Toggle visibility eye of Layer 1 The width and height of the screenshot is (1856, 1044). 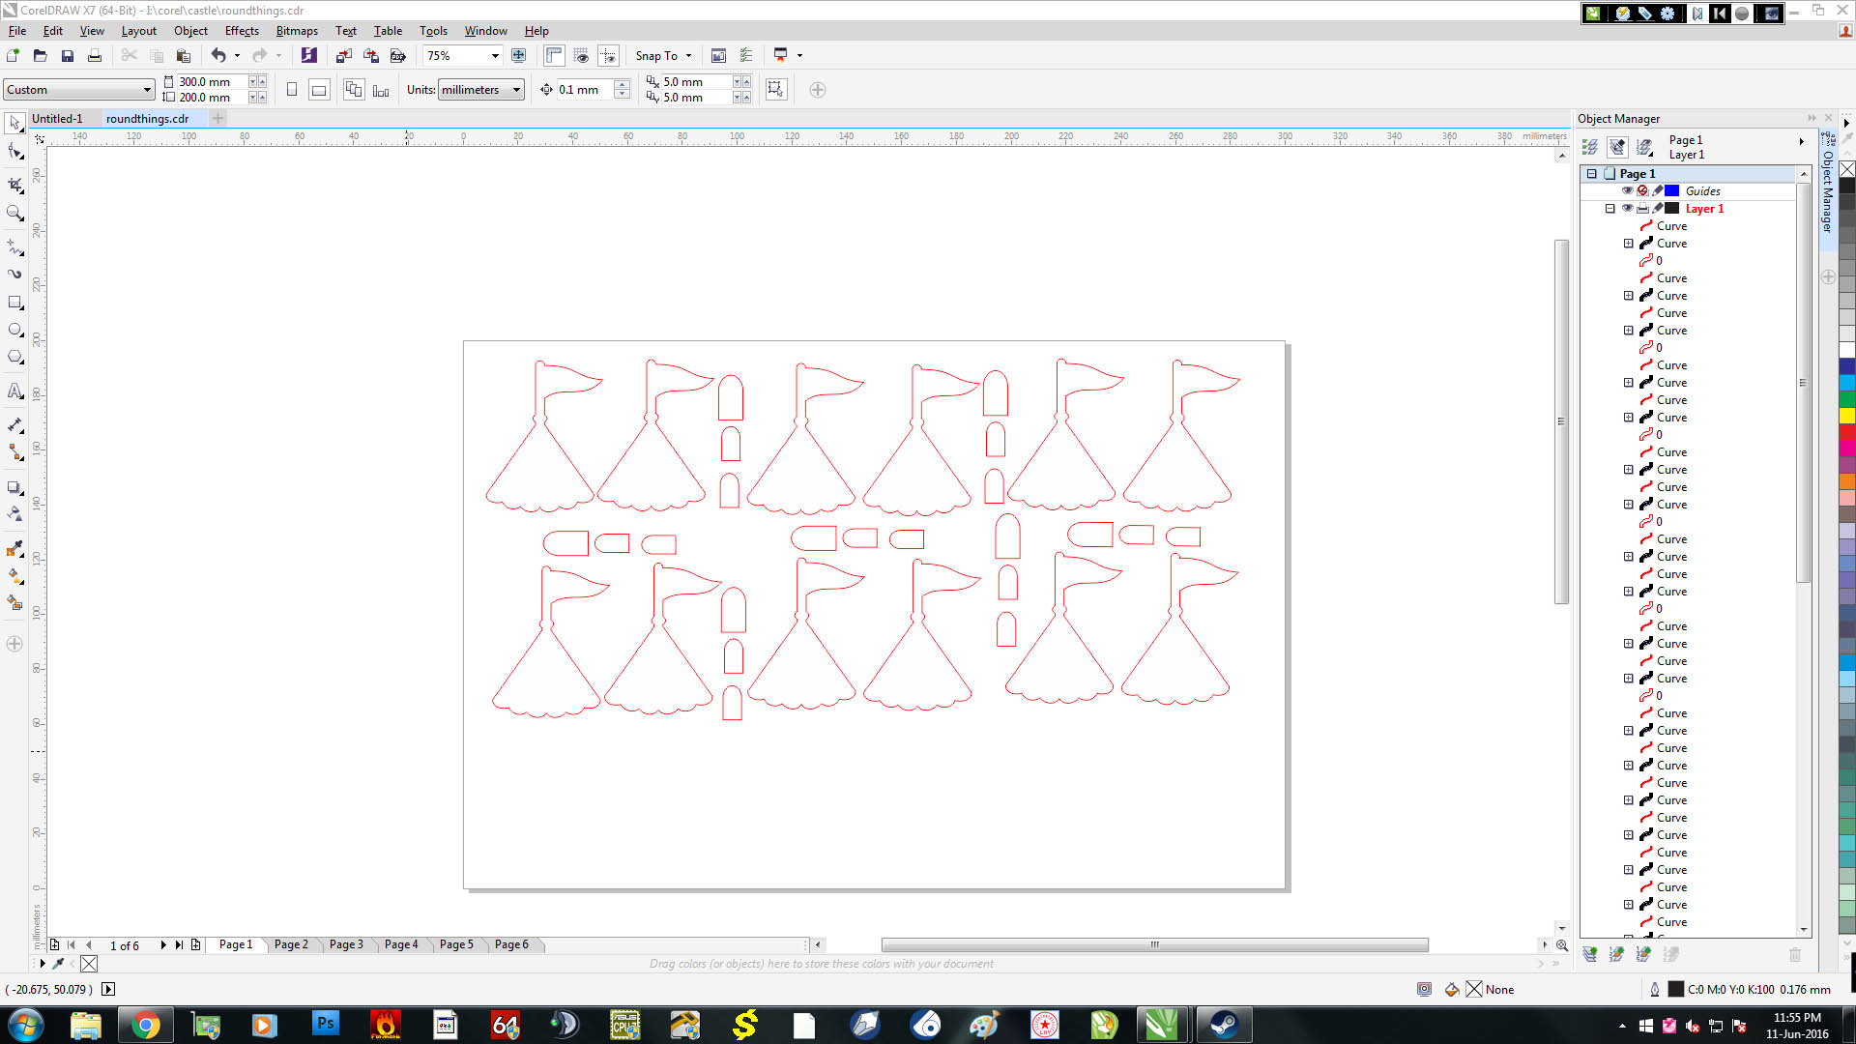1627,209
